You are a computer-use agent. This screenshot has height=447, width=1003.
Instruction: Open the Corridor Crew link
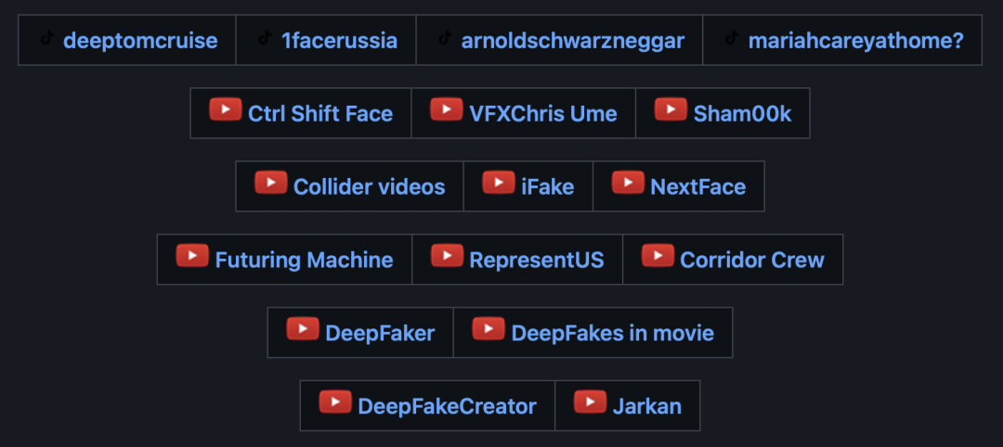tap(752, 260)
